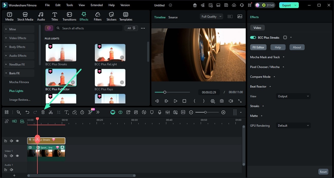Screen dimensions: 334x178
Task: Mute the Audio 1 track
Action: (x=11, y=170)
